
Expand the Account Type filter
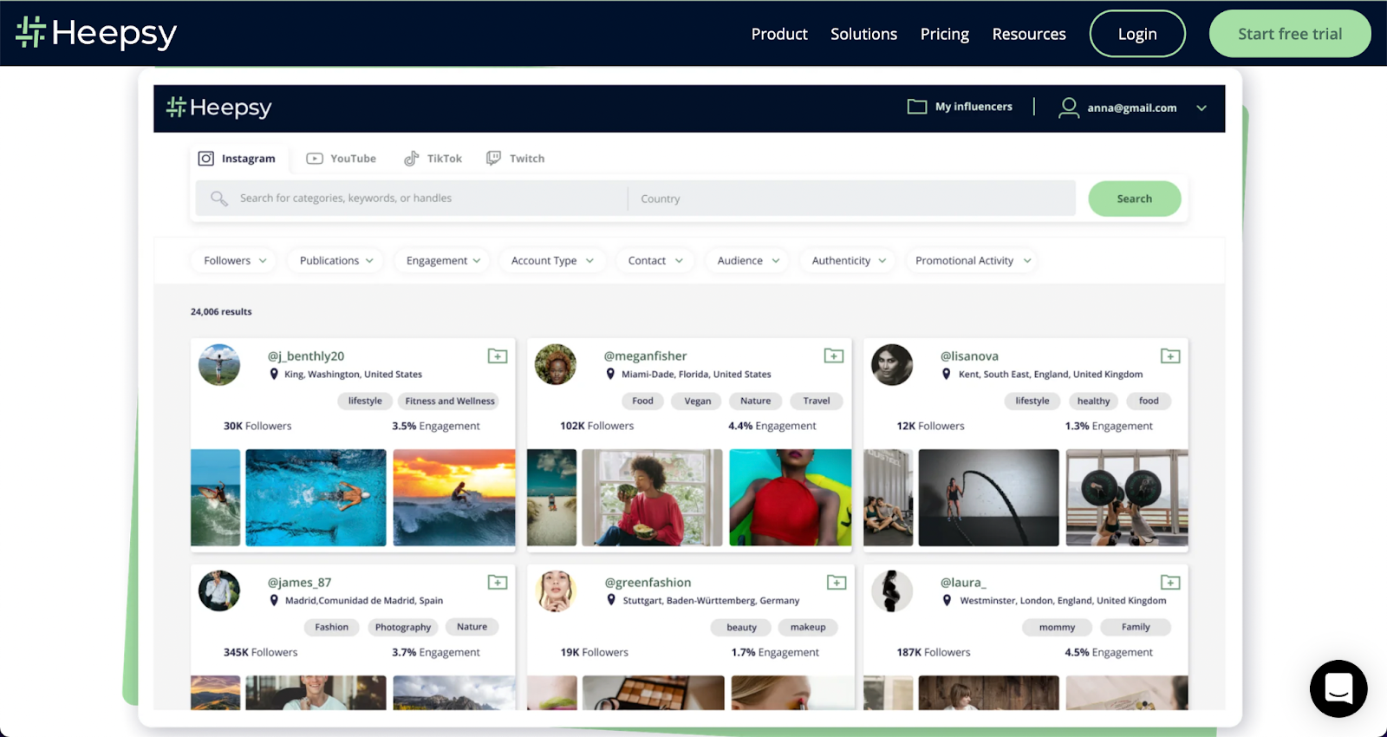[x=551, y=260]
